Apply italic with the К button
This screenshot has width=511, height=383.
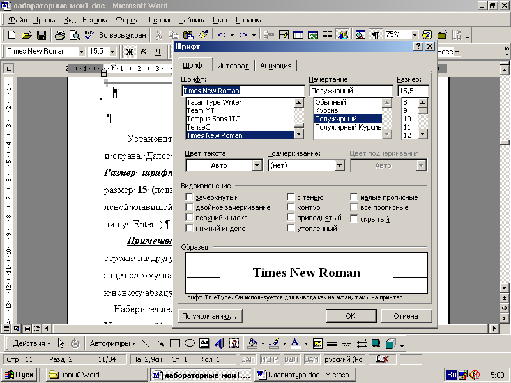pos(144,52)
